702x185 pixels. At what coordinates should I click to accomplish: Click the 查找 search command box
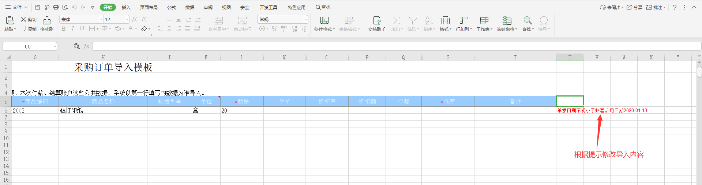click(x=323, y=7)
